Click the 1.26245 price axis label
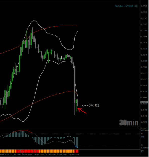Viewport: 149px width, 157px height. (144, 128)
